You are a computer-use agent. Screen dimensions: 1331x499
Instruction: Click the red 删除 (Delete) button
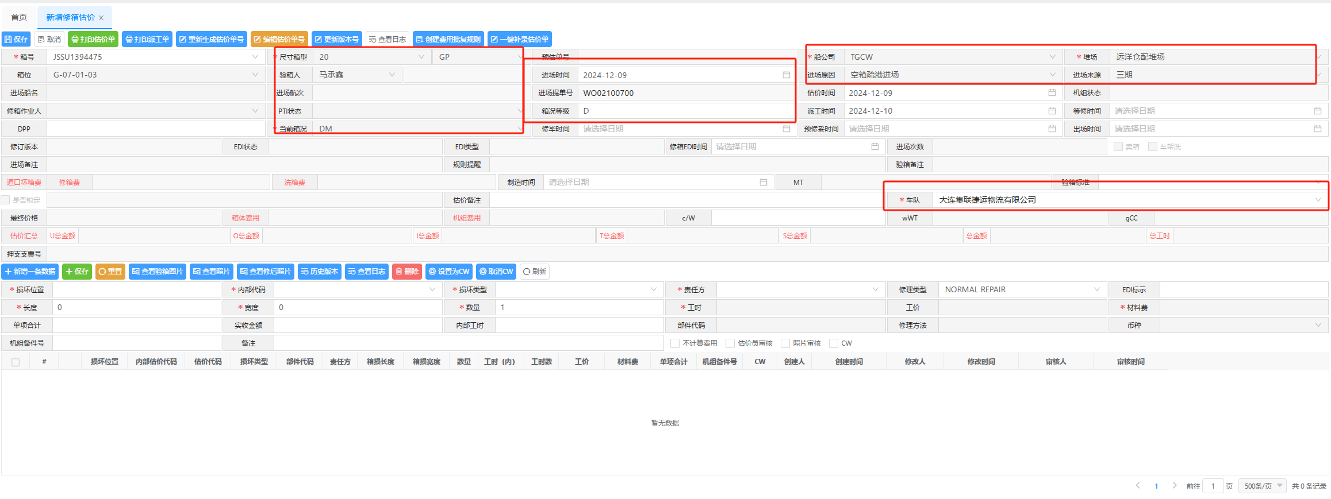(x=406, y=272)
